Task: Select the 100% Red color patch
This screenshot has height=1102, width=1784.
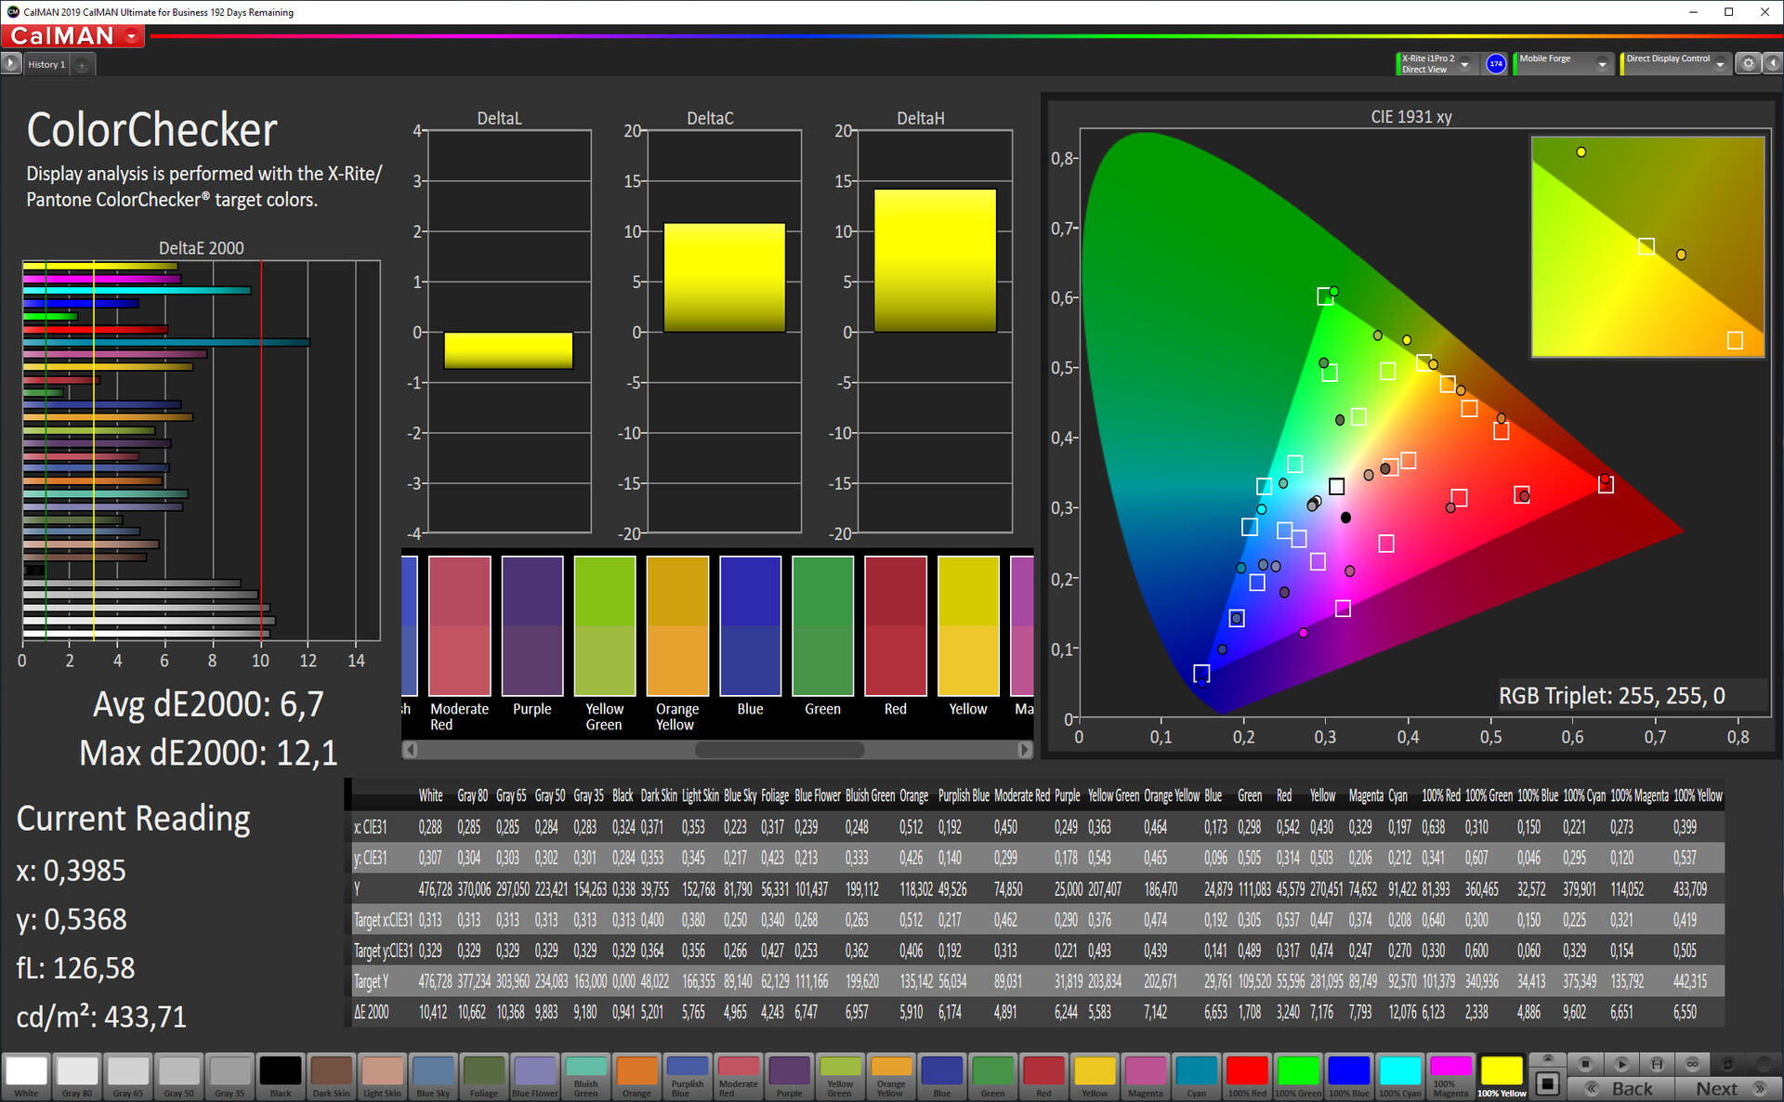Action: point(1246,1076)
